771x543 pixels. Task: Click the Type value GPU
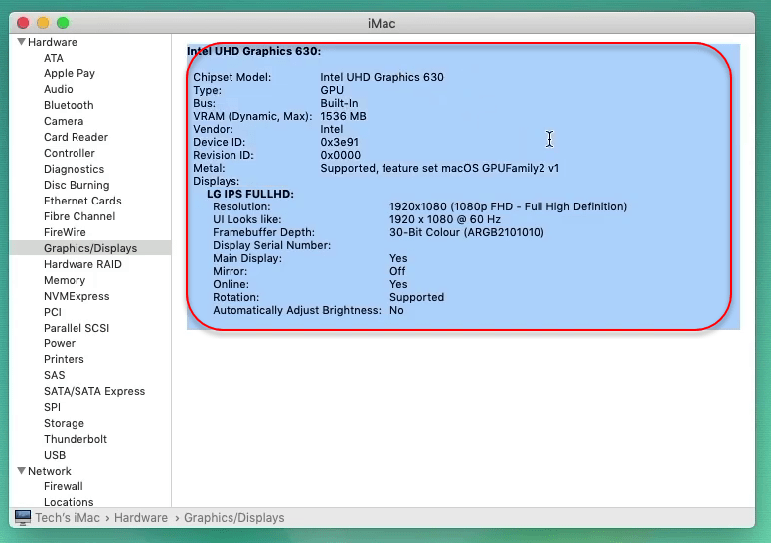pos(332,91)
